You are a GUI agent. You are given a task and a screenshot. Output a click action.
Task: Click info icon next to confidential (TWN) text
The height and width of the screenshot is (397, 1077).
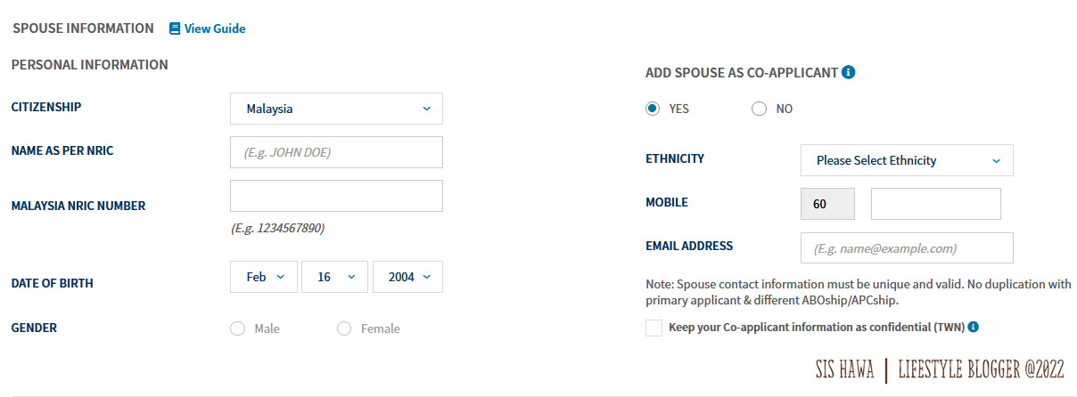pyautogui.click(x=974, y=327)
